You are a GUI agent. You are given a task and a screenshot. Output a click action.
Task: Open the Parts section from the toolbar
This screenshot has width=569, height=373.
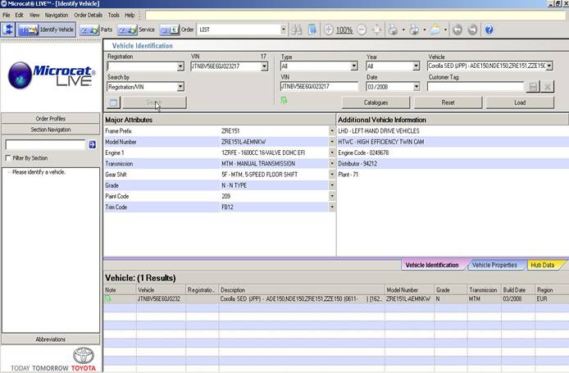point(96,30)
